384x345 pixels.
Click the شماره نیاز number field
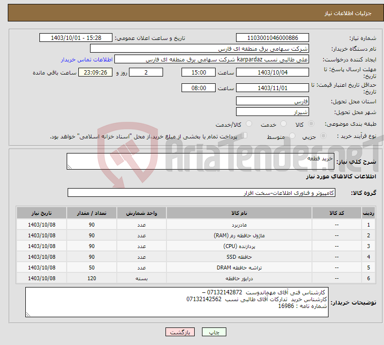tap(273, 38)
